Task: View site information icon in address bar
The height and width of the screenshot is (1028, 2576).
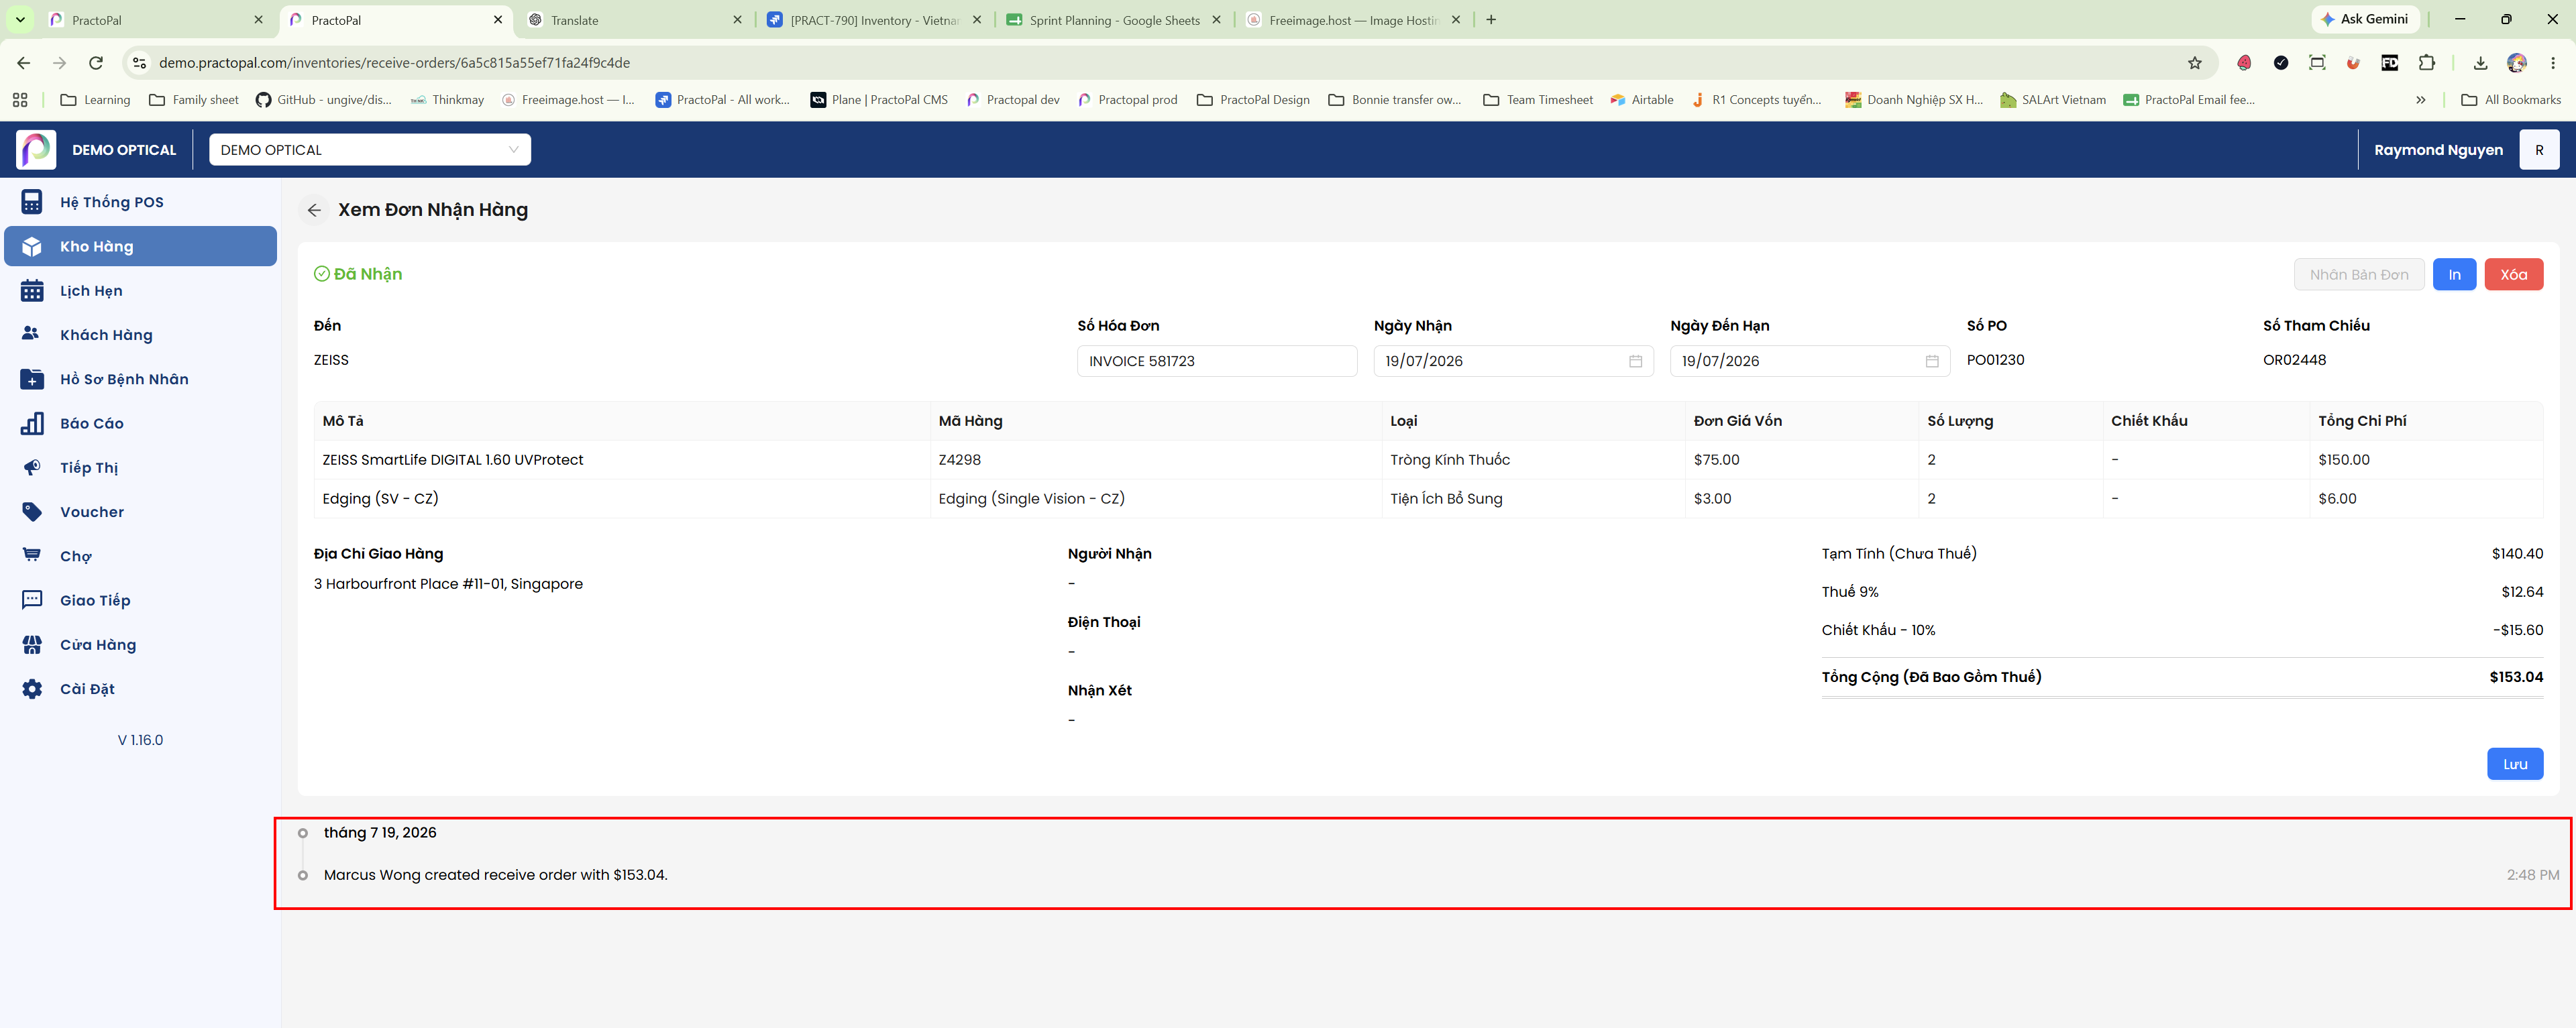Action: coord(140,63)
